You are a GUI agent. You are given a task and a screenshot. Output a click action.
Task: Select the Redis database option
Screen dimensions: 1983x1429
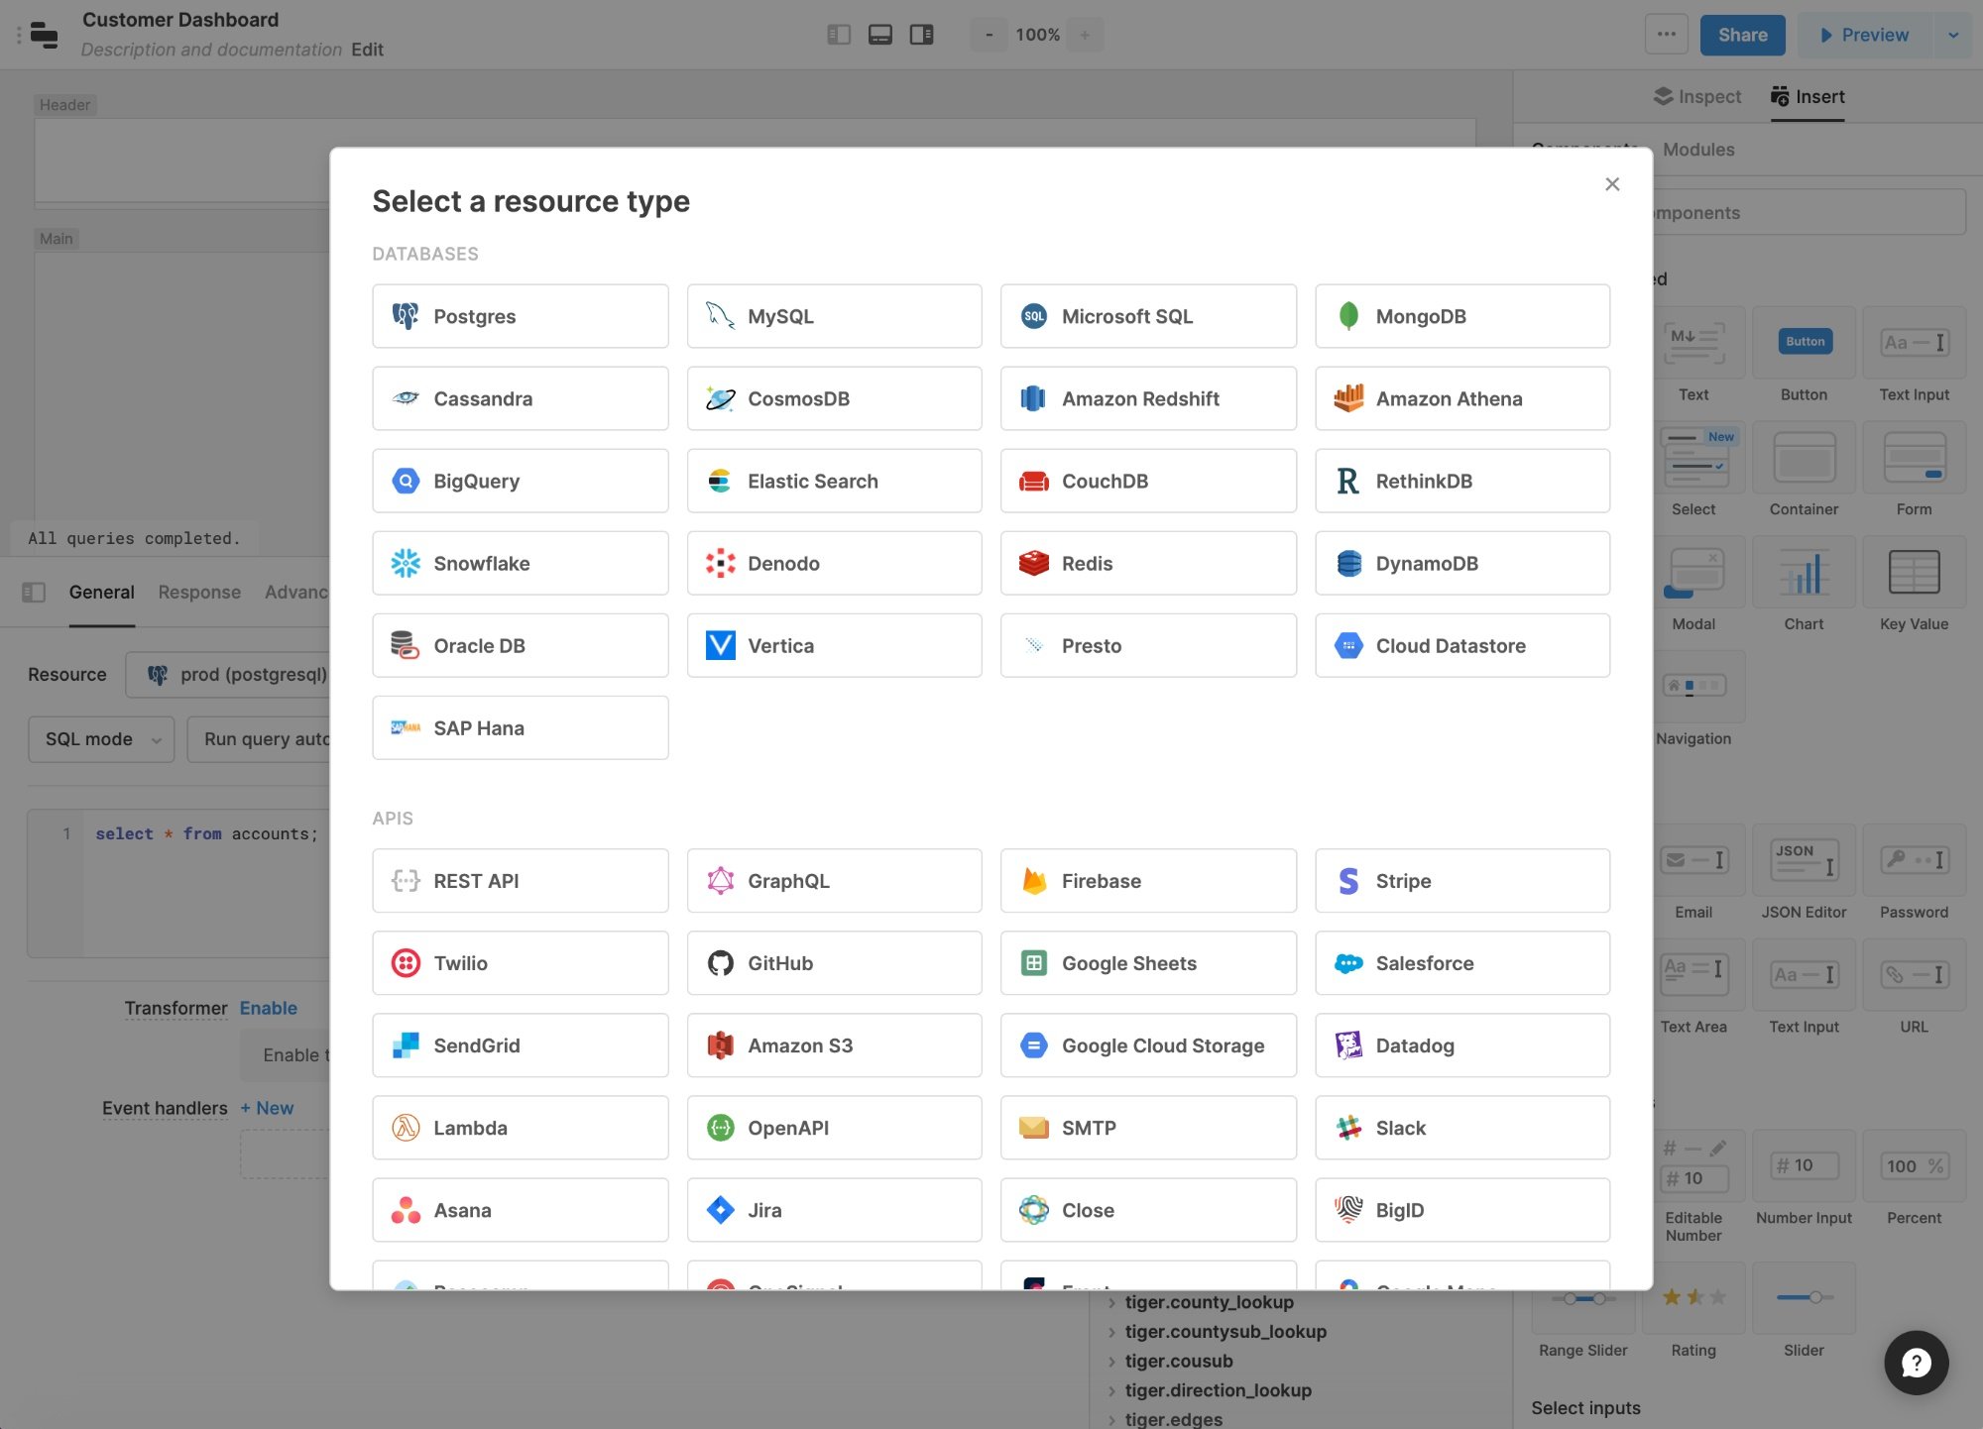pos(1147,563)
